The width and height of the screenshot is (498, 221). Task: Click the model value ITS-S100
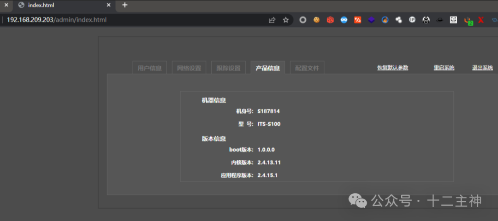[269, 124]
